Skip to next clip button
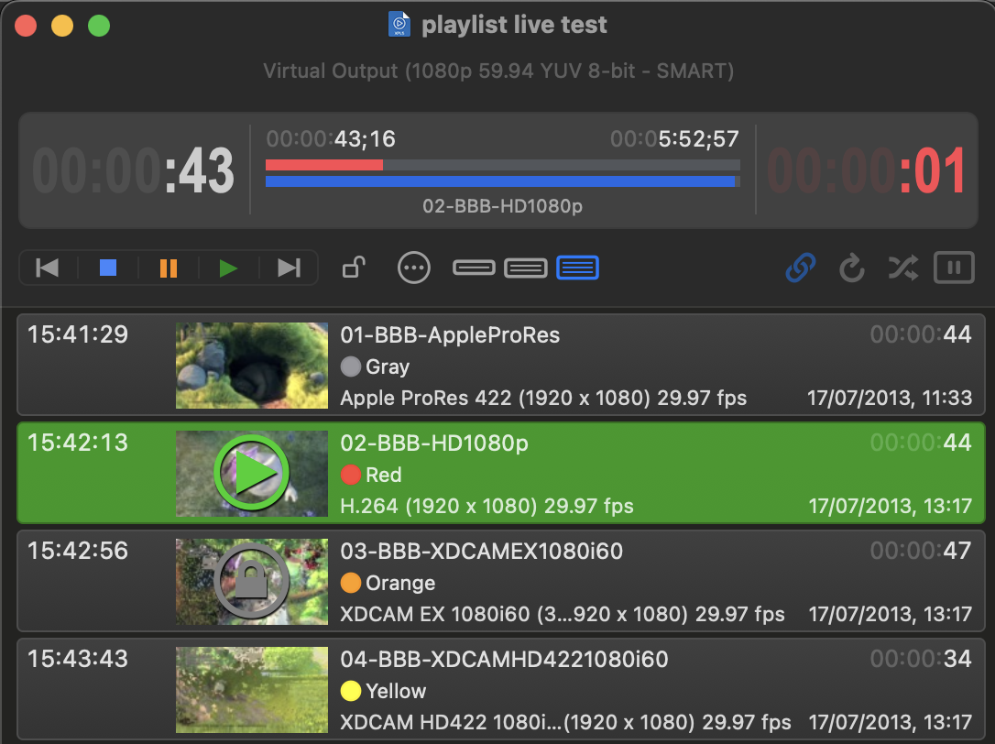Screen dimensions: 995x744 (x=289, y=268)
